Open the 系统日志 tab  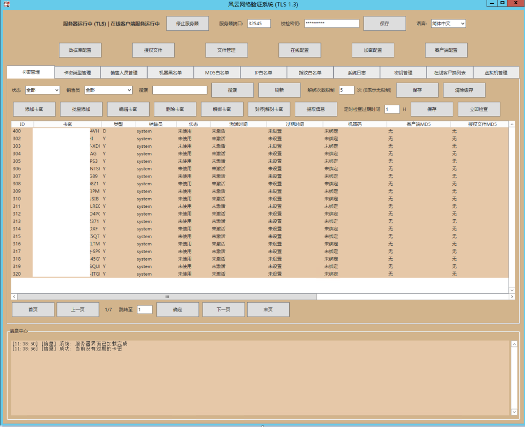coord(356,73)
